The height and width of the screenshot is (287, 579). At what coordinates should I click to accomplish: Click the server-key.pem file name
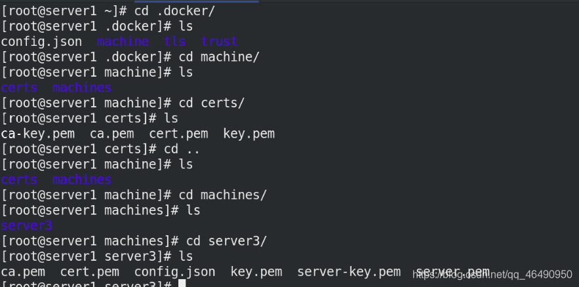tap(349, 272)
